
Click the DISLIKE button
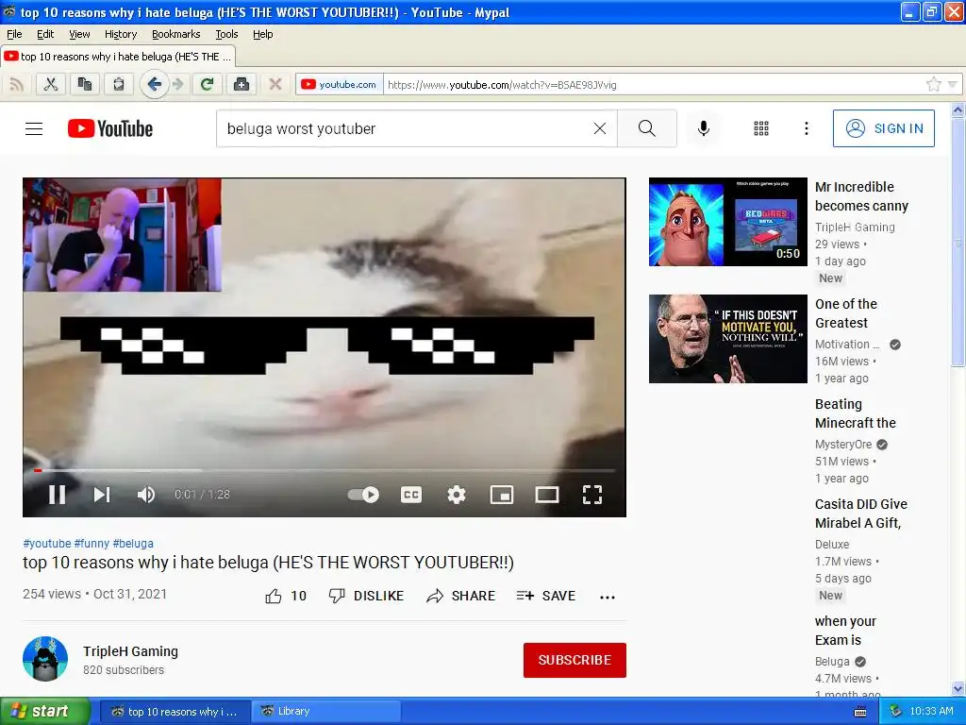tap(366, 596)
